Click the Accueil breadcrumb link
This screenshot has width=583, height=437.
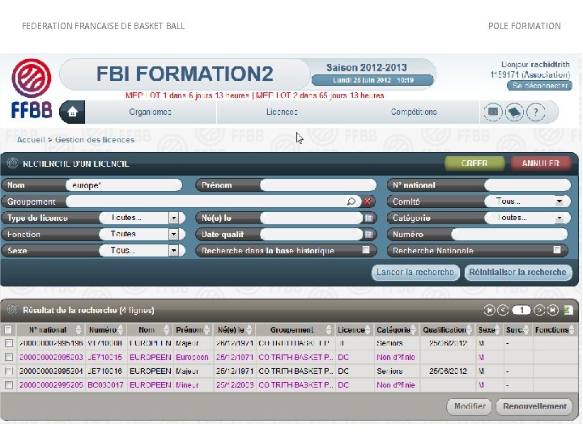[x=31, y=140]
